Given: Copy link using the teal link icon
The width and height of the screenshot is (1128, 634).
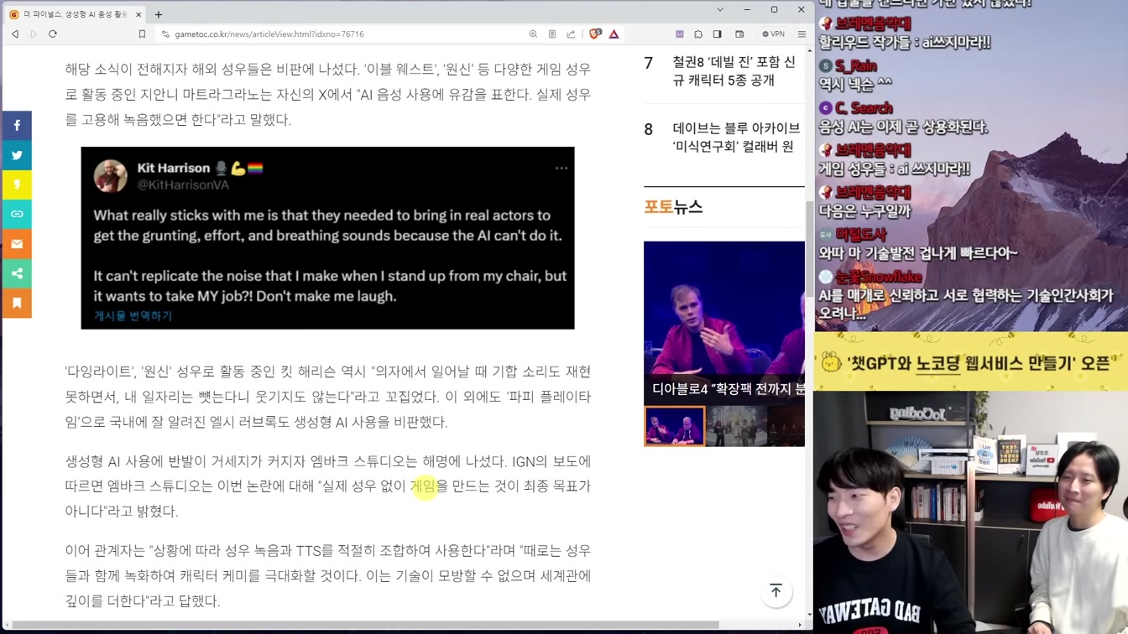Looking at the screenshot, I should pos(17,215).
